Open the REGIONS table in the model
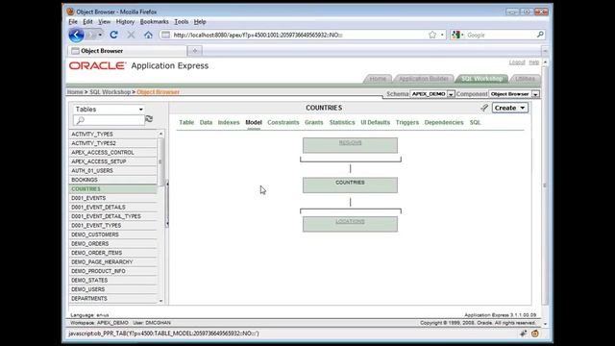This screenshot has height=346, width=615. click(x=350, y=143)
